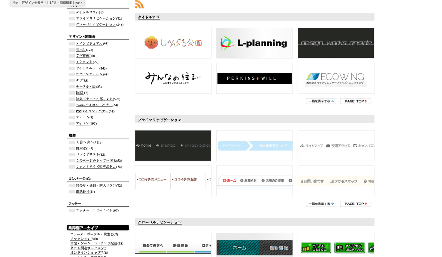Open the プライマリナビゲーション section heading link
The height and width of the screenshot is (257, 442).
(x=160, y=120)
